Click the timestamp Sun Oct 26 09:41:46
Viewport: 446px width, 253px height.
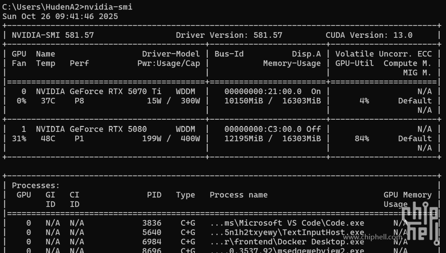pyautogui.click(x=60, y=16)
